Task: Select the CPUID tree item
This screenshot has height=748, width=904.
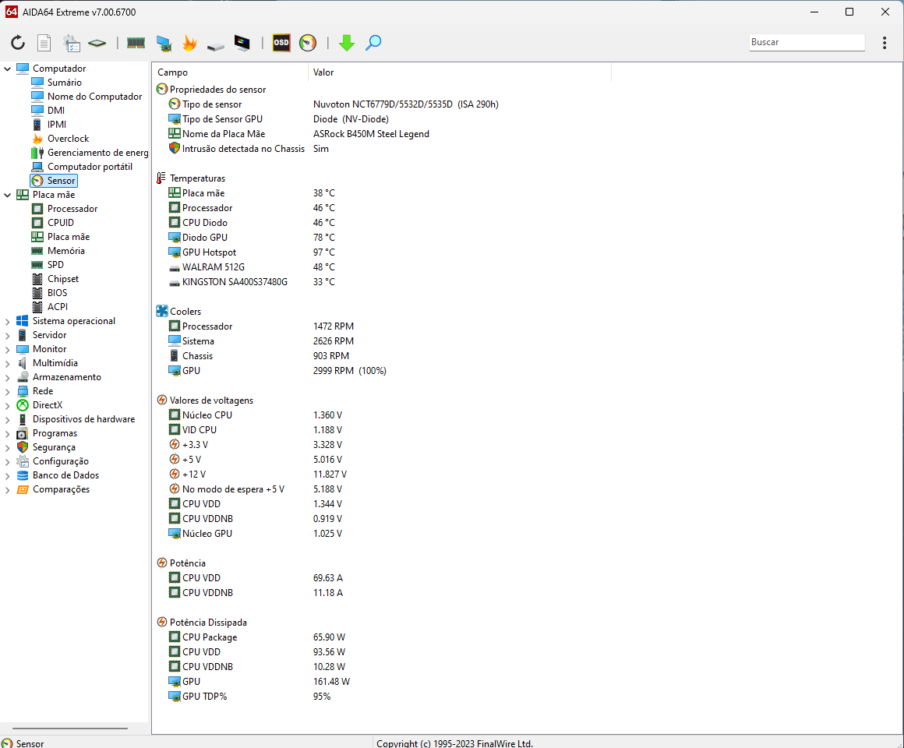Action: point(61,222)
